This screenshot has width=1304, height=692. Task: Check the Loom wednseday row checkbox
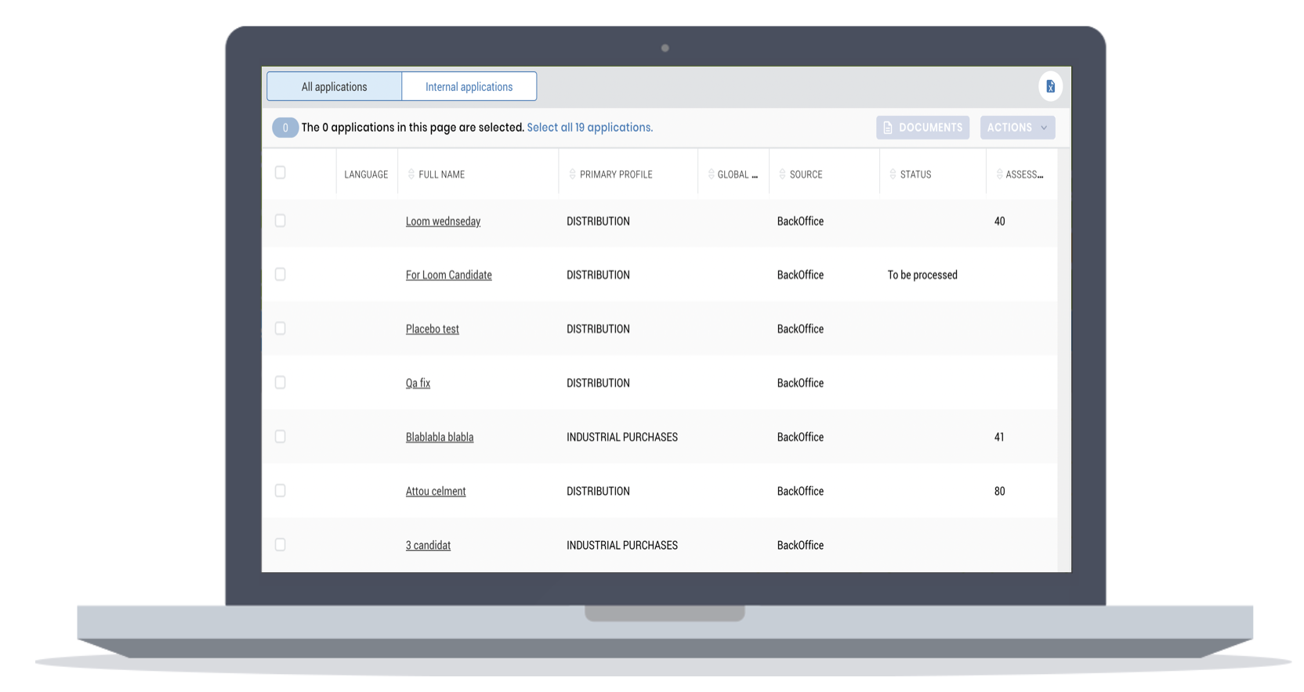(281, 222)
